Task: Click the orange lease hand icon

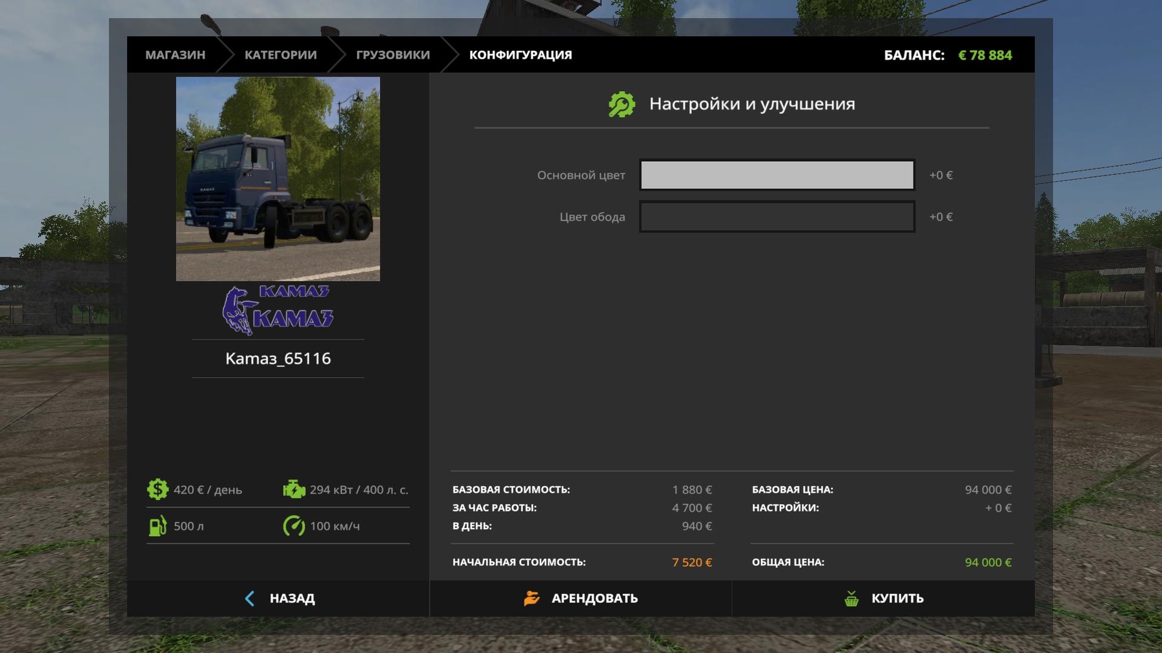Action: tap(531, 598)
